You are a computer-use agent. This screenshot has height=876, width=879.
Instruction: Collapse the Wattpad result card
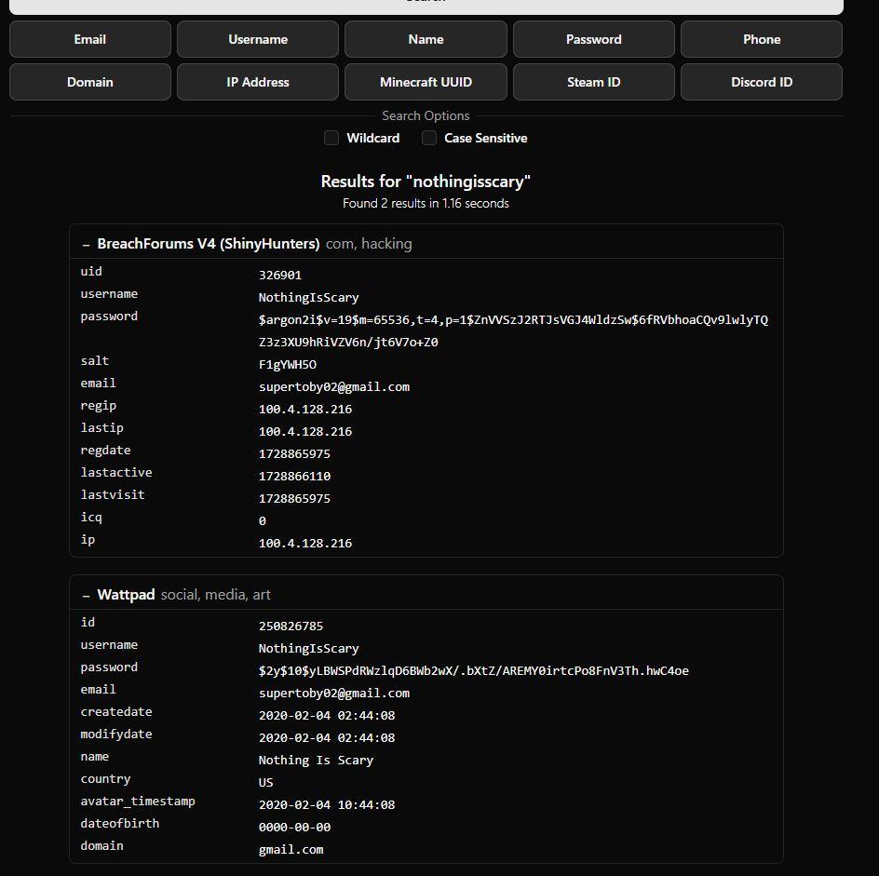pos(86,596)
